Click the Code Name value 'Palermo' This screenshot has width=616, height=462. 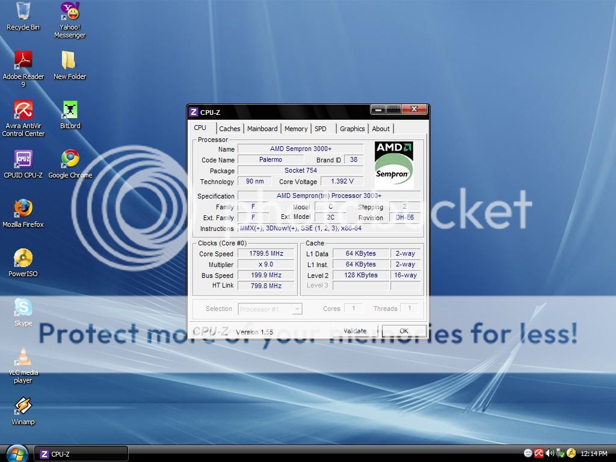[271, 159]
